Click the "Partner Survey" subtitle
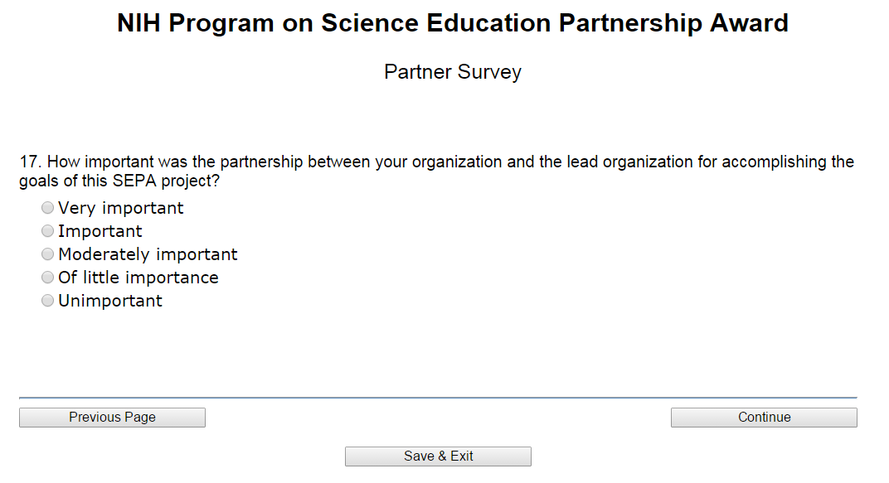Viewport: 889px width, 483px height. 452,72
